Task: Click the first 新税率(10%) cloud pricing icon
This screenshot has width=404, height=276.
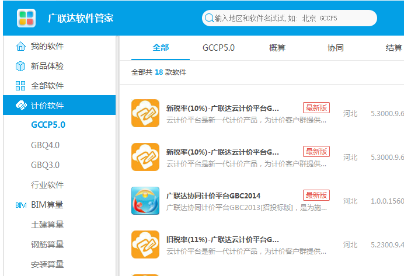Action: (x=145, y=113)
